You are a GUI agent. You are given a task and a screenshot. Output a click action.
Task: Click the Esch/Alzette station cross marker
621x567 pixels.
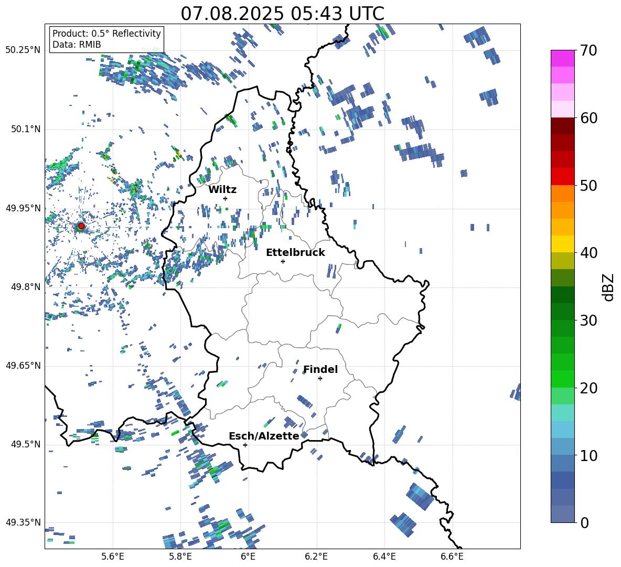245,445
